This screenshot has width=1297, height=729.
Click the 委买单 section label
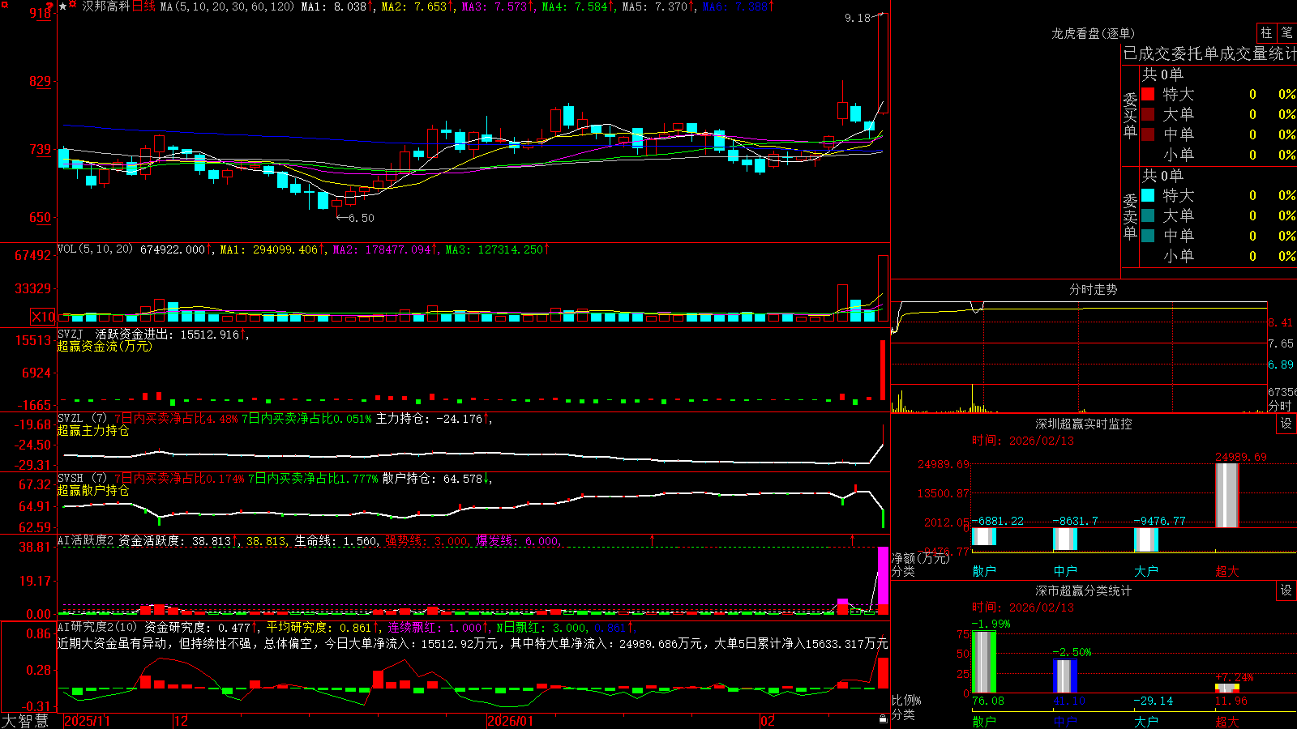pyautogui.click(x=1130, y=116)
